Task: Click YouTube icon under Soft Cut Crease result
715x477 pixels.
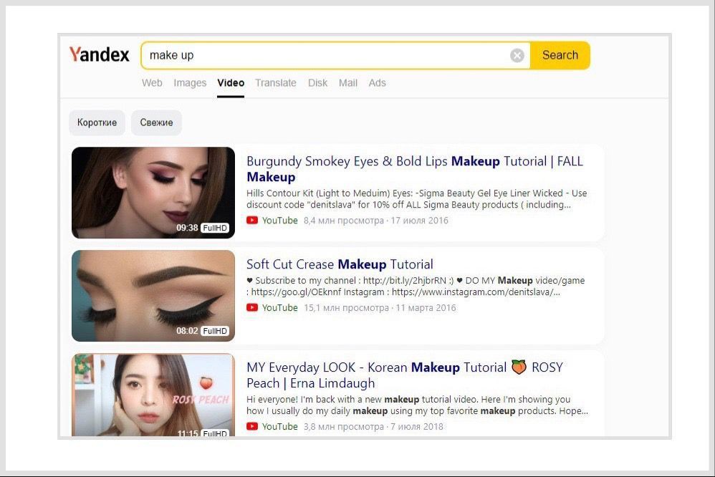Action: (x=252, y=308)
